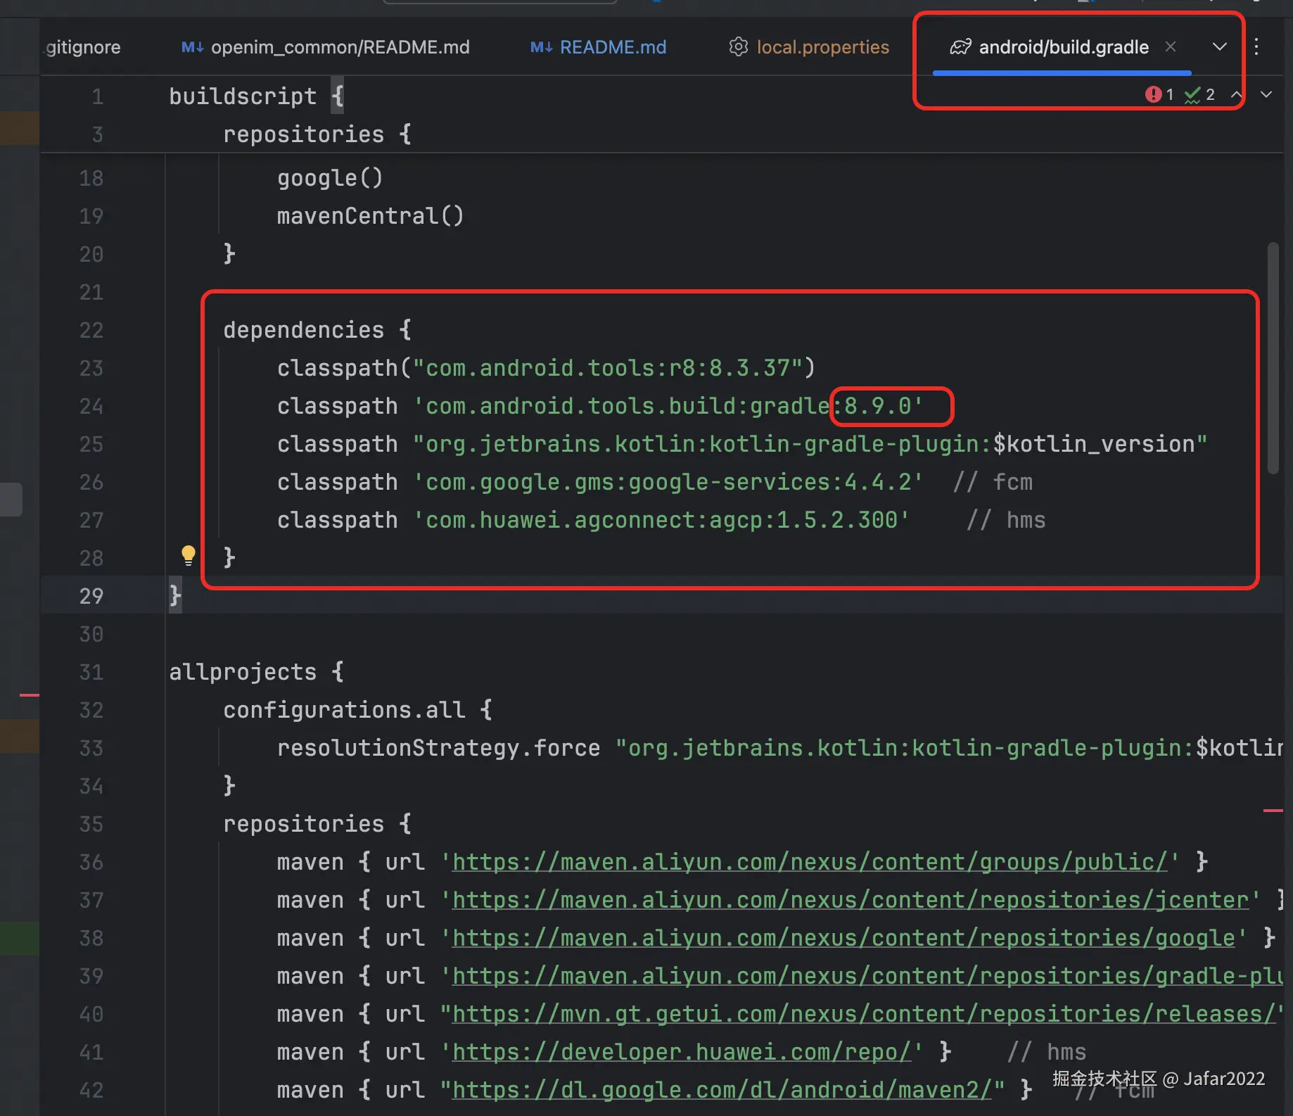
Task: Open the aliyun repositories/google URL
Action: pos(843,938)
